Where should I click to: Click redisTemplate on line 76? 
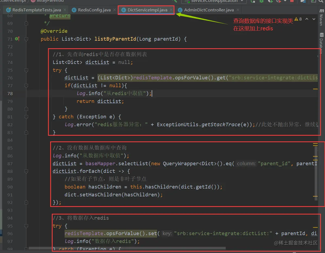click(x=152, y=78)
